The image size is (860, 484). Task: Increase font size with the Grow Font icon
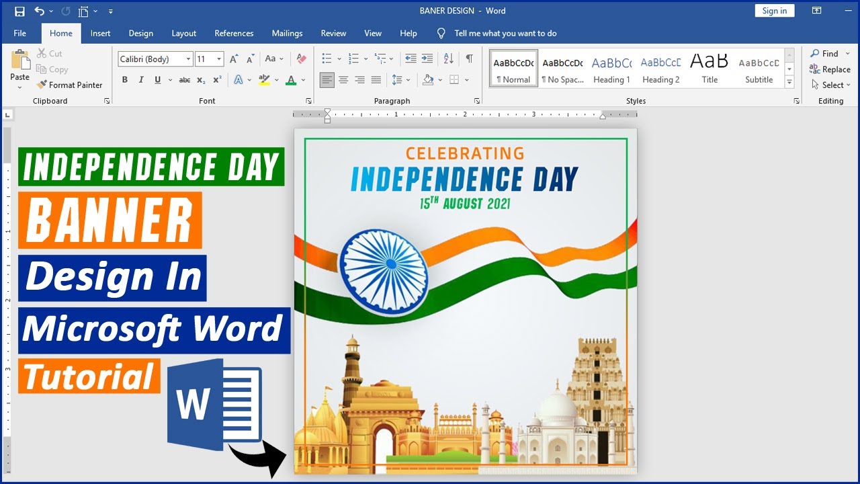(x=234, y=59)
